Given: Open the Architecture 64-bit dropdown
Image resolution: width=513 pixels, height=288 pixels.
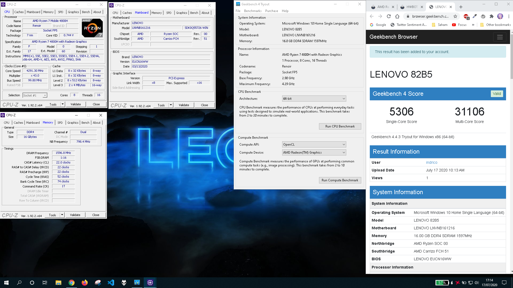Looking at the screenshot, I should click(314, 99).
